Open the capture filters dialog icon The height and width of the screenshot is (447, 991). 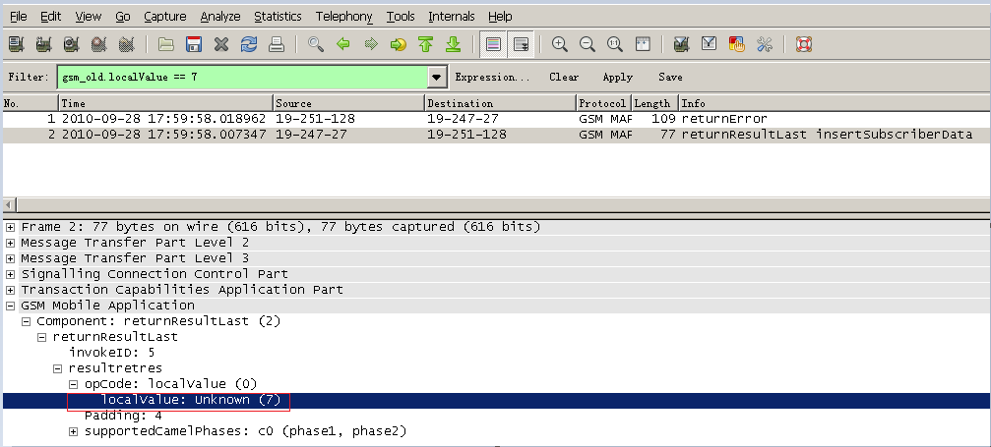pyautogui.click(x=681, y=44)
